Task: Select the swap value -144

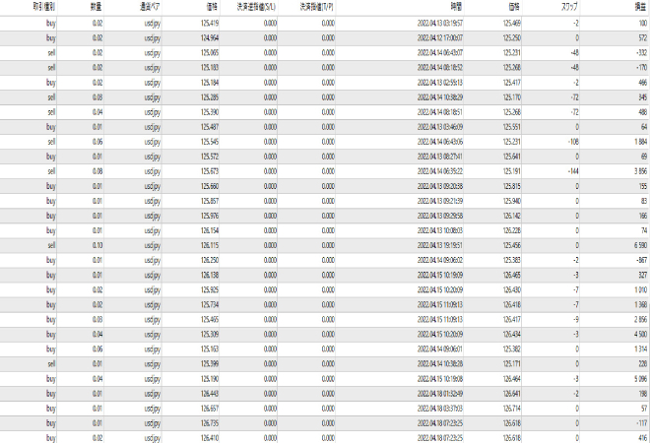Action: tap(573, 171)
